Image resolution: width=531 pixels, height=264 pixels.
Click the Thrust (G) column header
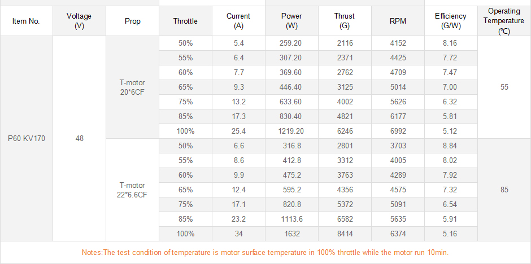point(345,21)
